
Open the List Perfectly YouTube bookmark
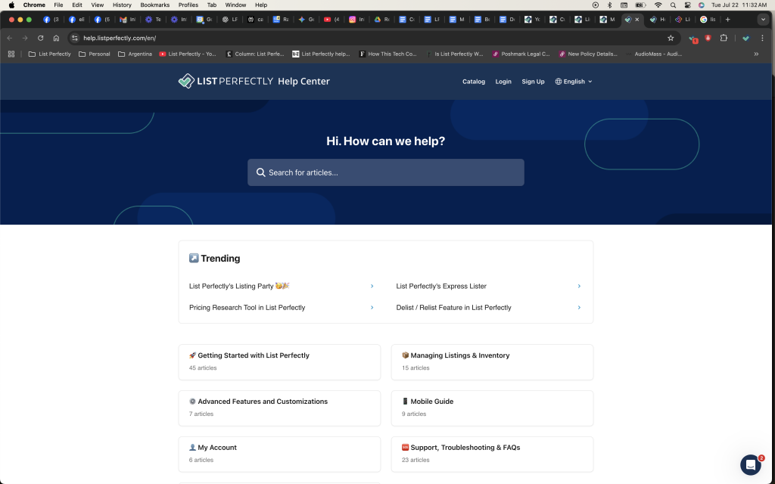coord(188,54)
